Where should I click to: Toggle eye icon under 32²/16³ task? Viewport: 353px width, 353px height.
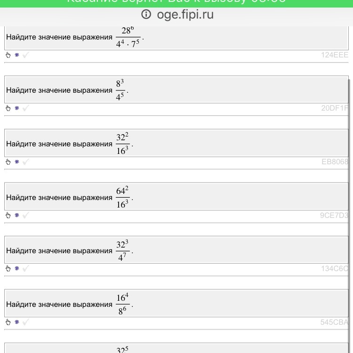click(x=17, y=162)
